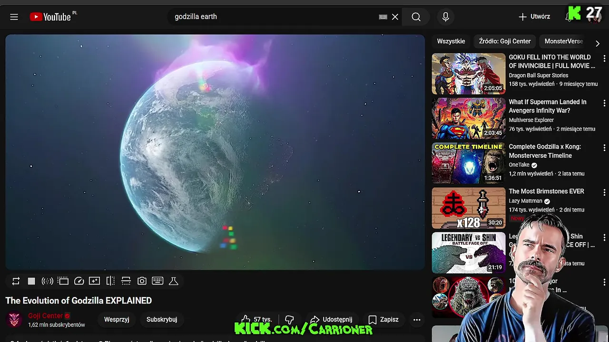Open 'Complete Godzilla x Kong' timeline thumbnail

click(x=469, y=163)
